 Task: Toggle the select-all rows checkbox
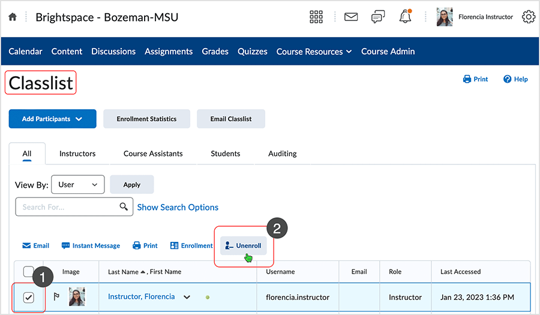point(29,271)
